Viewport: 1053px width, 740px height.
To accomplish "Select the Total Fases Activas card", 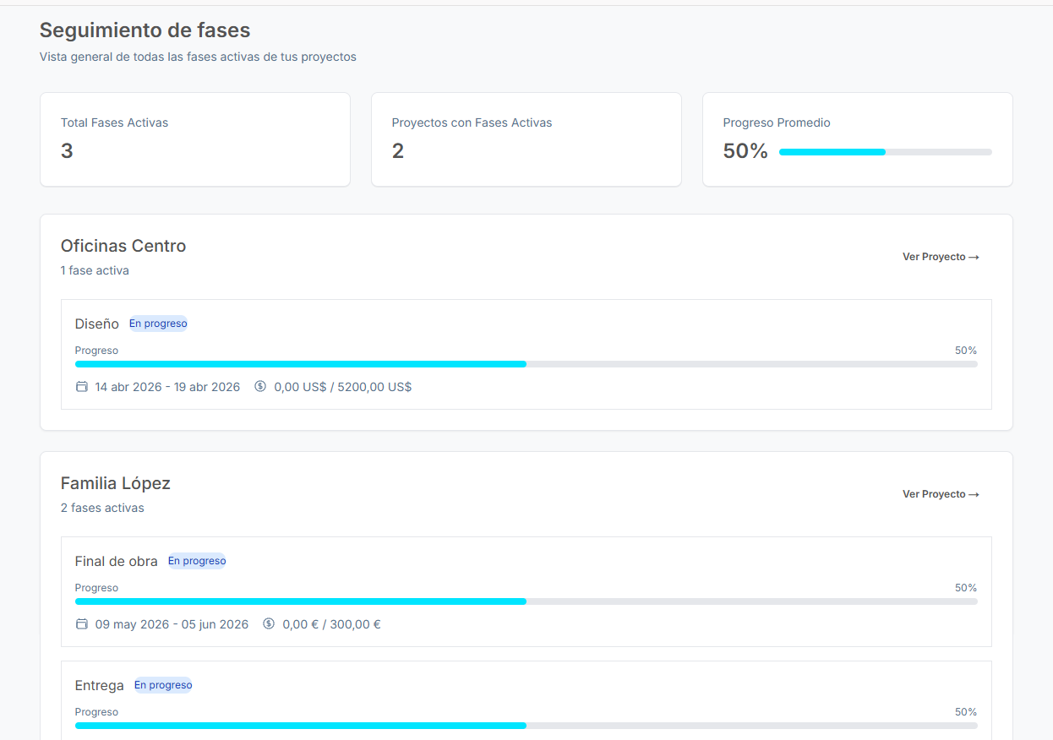I will click(195, 139).
